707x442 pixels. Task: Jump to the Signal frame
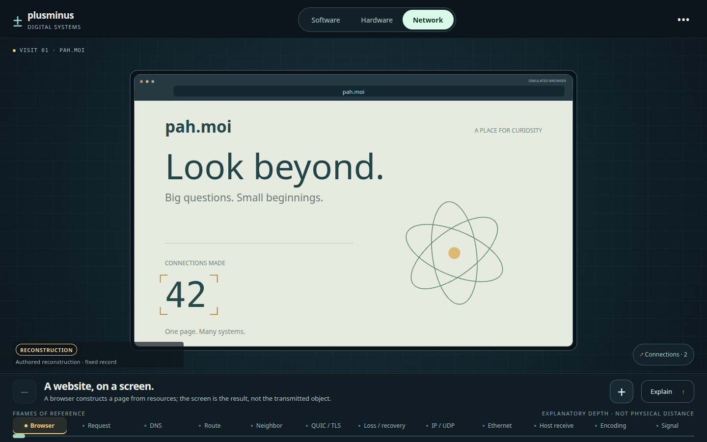[668, 426]
